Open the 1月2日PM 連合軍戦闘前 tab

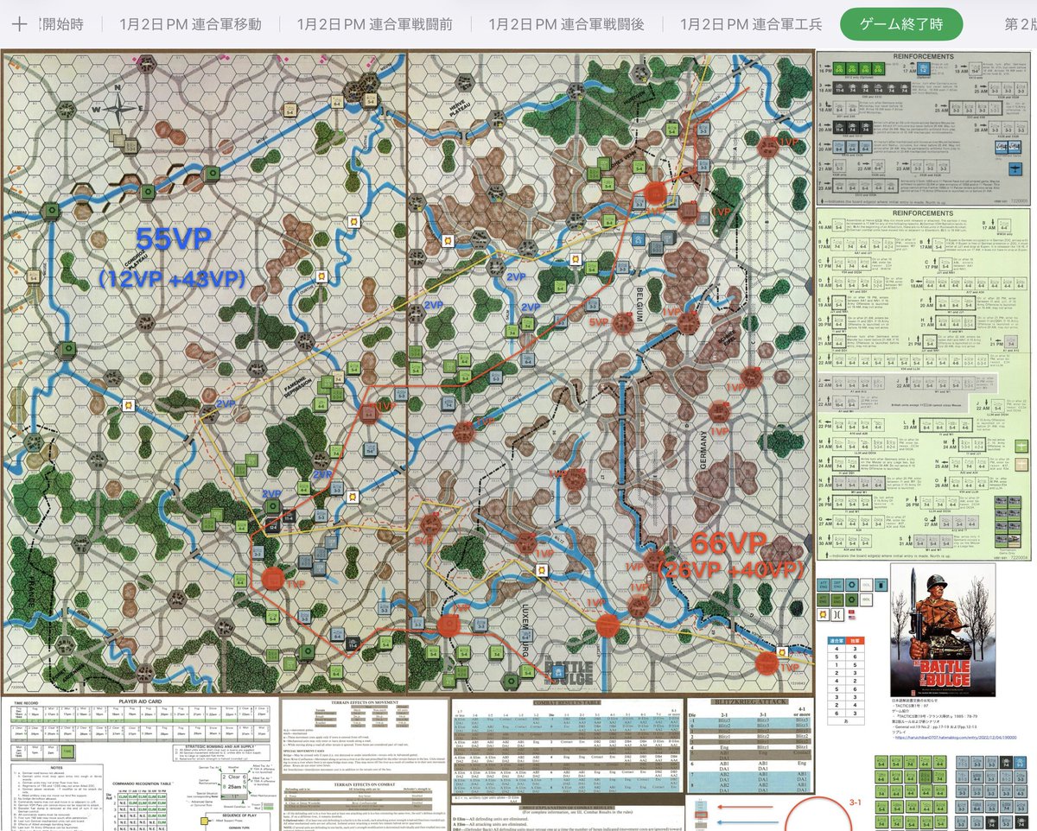[374, 24]
